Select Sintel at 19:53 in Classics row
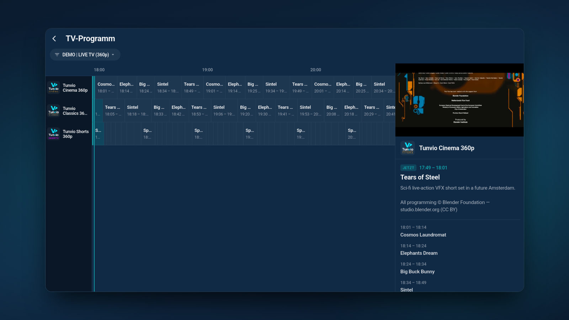 311,111
